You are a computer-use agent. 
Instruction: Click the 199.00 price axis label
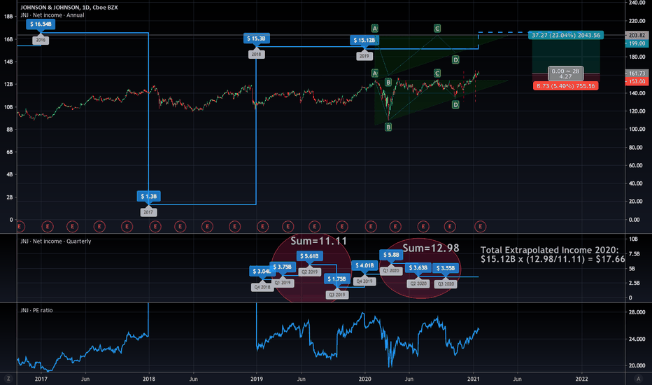point(637,43)
